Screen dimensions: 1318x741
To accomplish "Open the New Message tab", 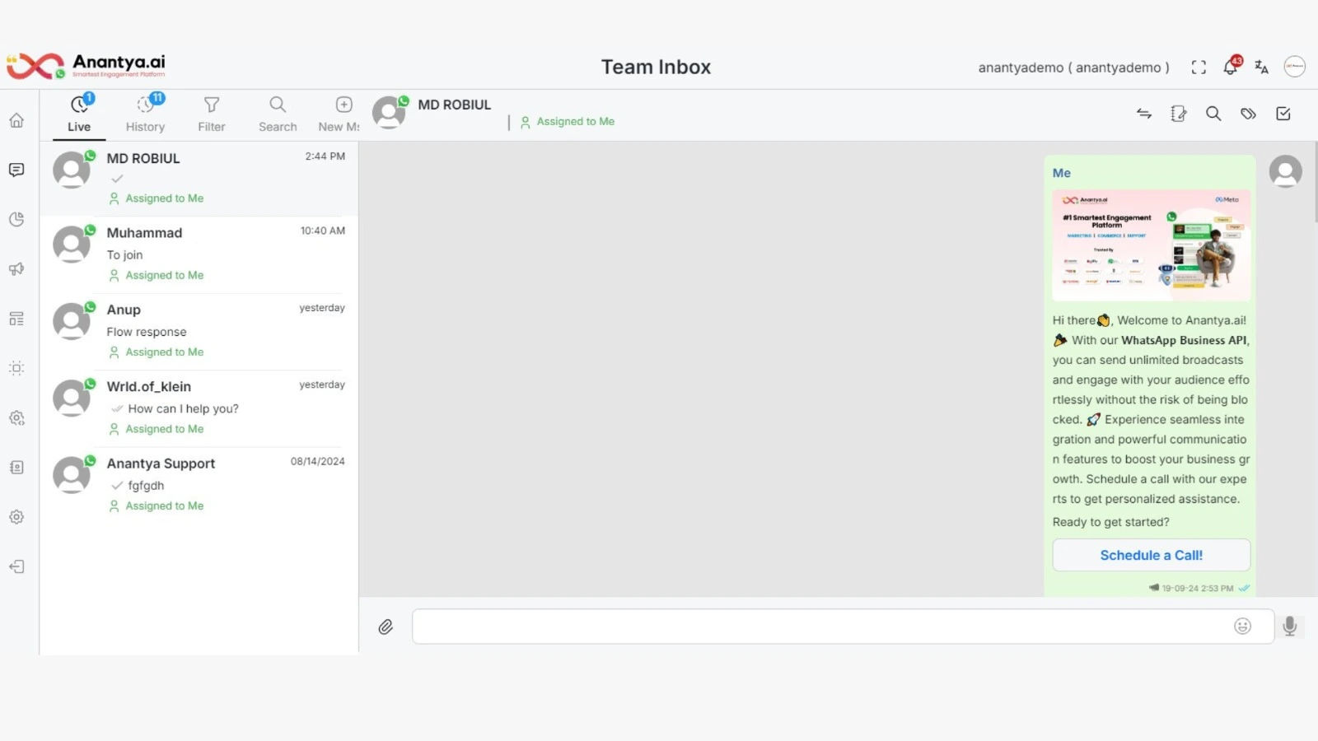I will 340,115.
